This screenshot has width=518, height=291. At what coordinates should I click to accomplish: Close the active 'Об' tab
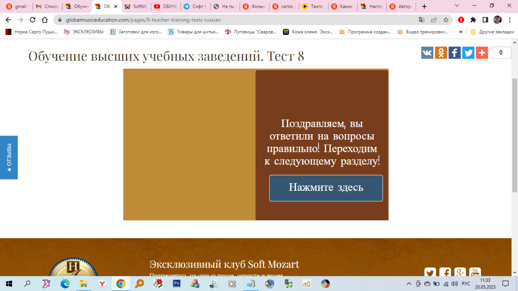[x=115, y=6]
